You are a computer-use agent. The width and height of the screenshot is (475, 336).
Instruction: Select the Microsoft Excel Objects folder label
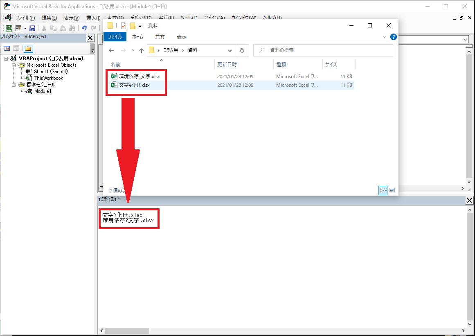(x=52, y=65)
